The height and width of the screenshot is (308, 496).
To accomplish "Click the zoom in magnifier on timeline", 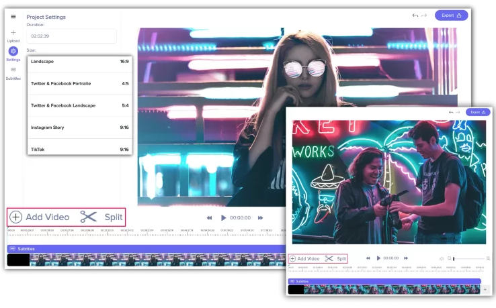I will click(x=488, y=258).
